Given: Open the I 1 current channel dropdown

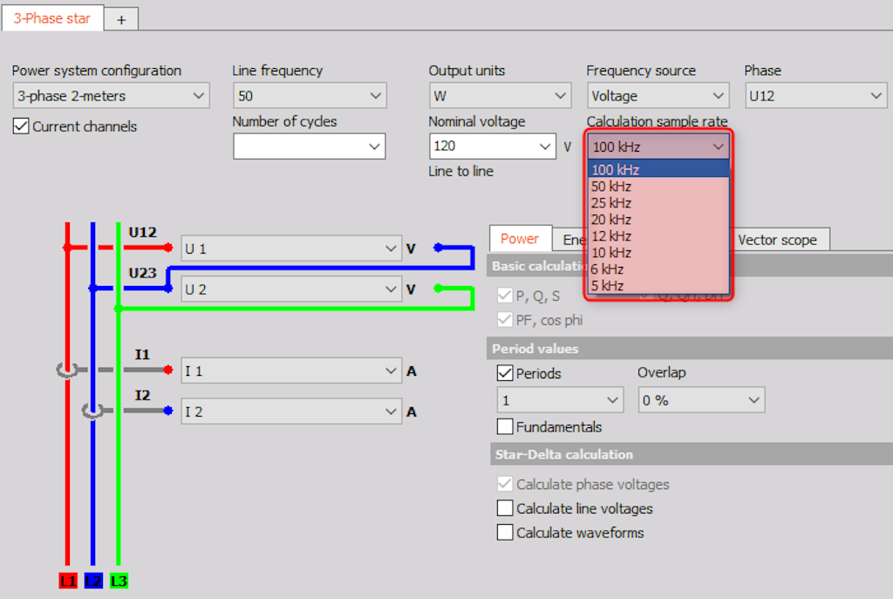Looking at the screenshot, I should [291, 371].
